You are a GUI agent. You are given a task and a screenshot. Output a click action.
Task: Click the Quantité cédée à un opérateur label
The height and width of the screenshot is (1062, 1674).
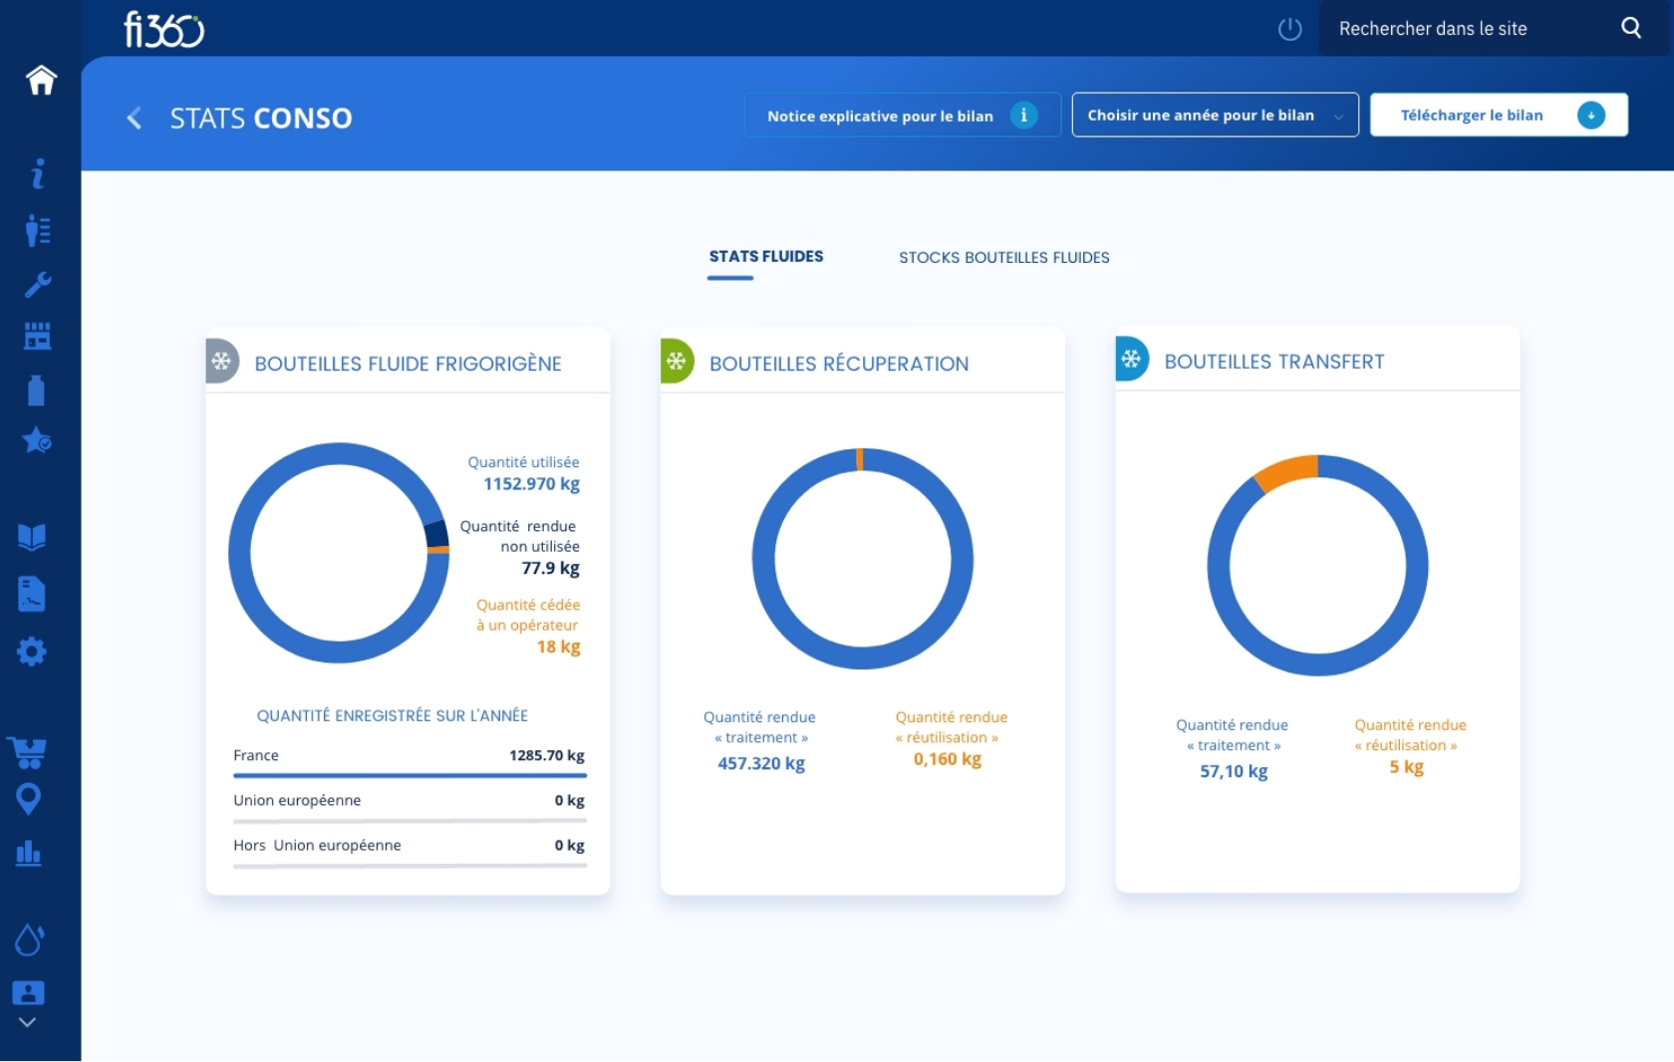tap(528, 615)
